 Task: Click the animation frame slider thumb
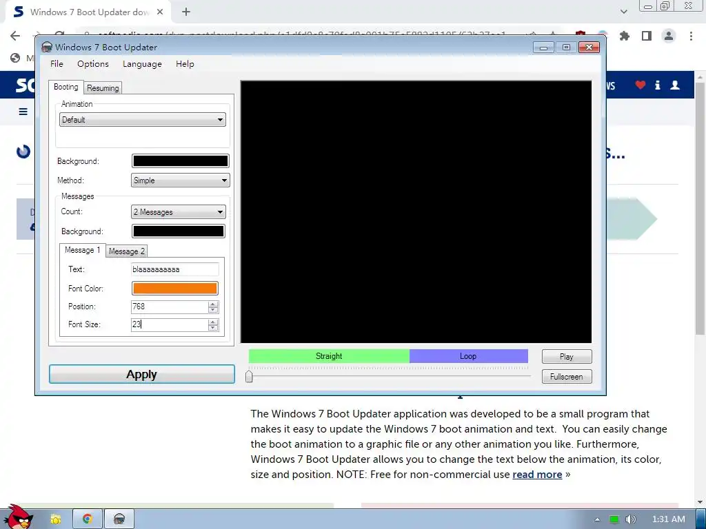249,376
